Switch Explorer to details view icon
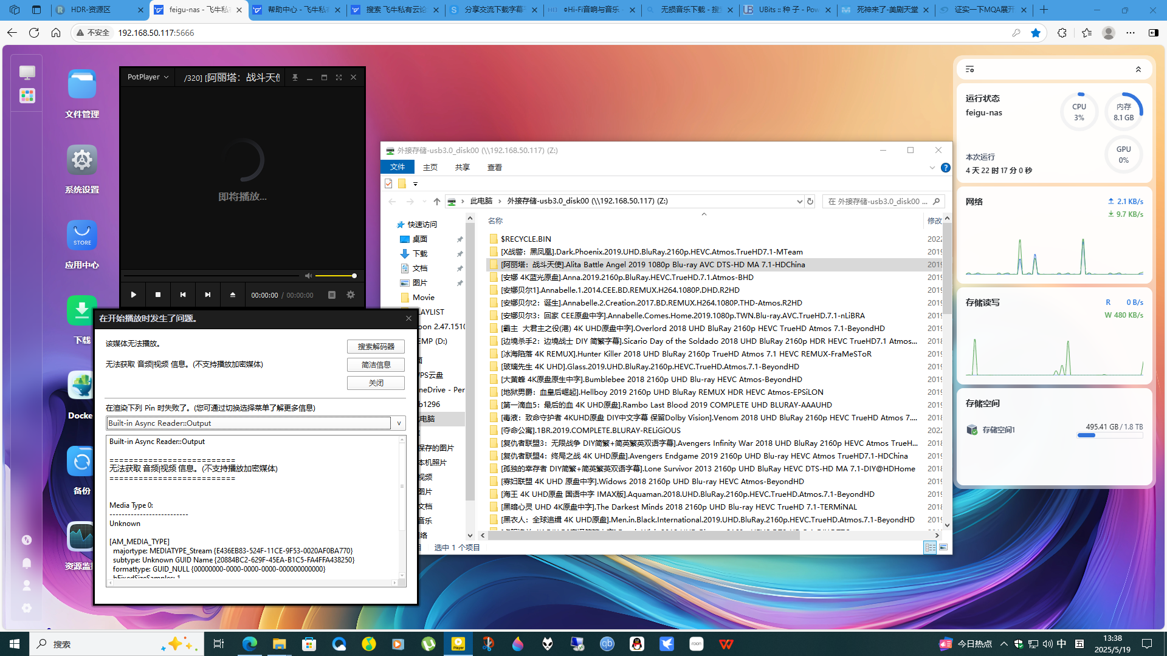1167x656 pixels. [930, 547]
